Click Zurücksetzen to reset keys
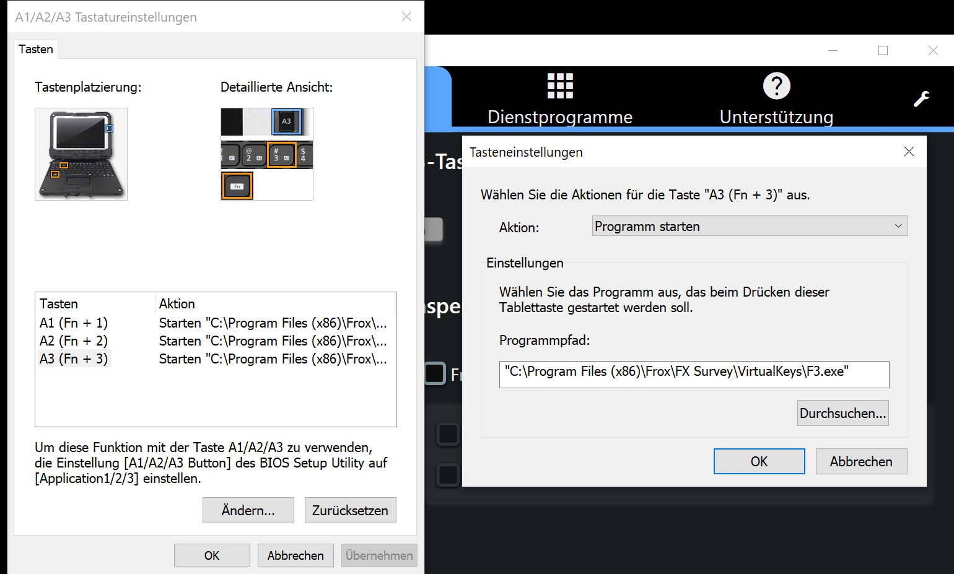 pos(350,510)
